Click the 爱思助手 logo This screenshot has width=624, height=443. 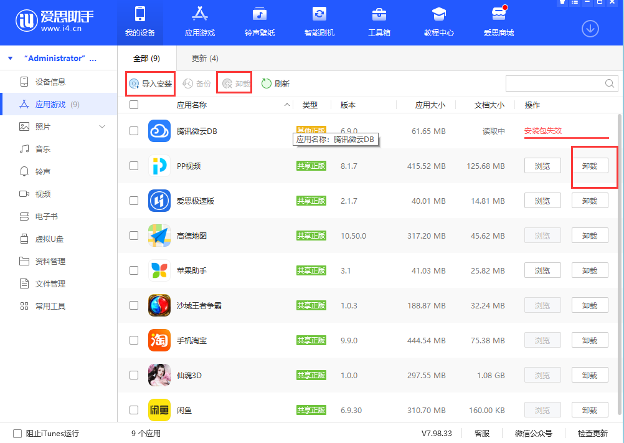pyautogui.click(x=55, y=21)
